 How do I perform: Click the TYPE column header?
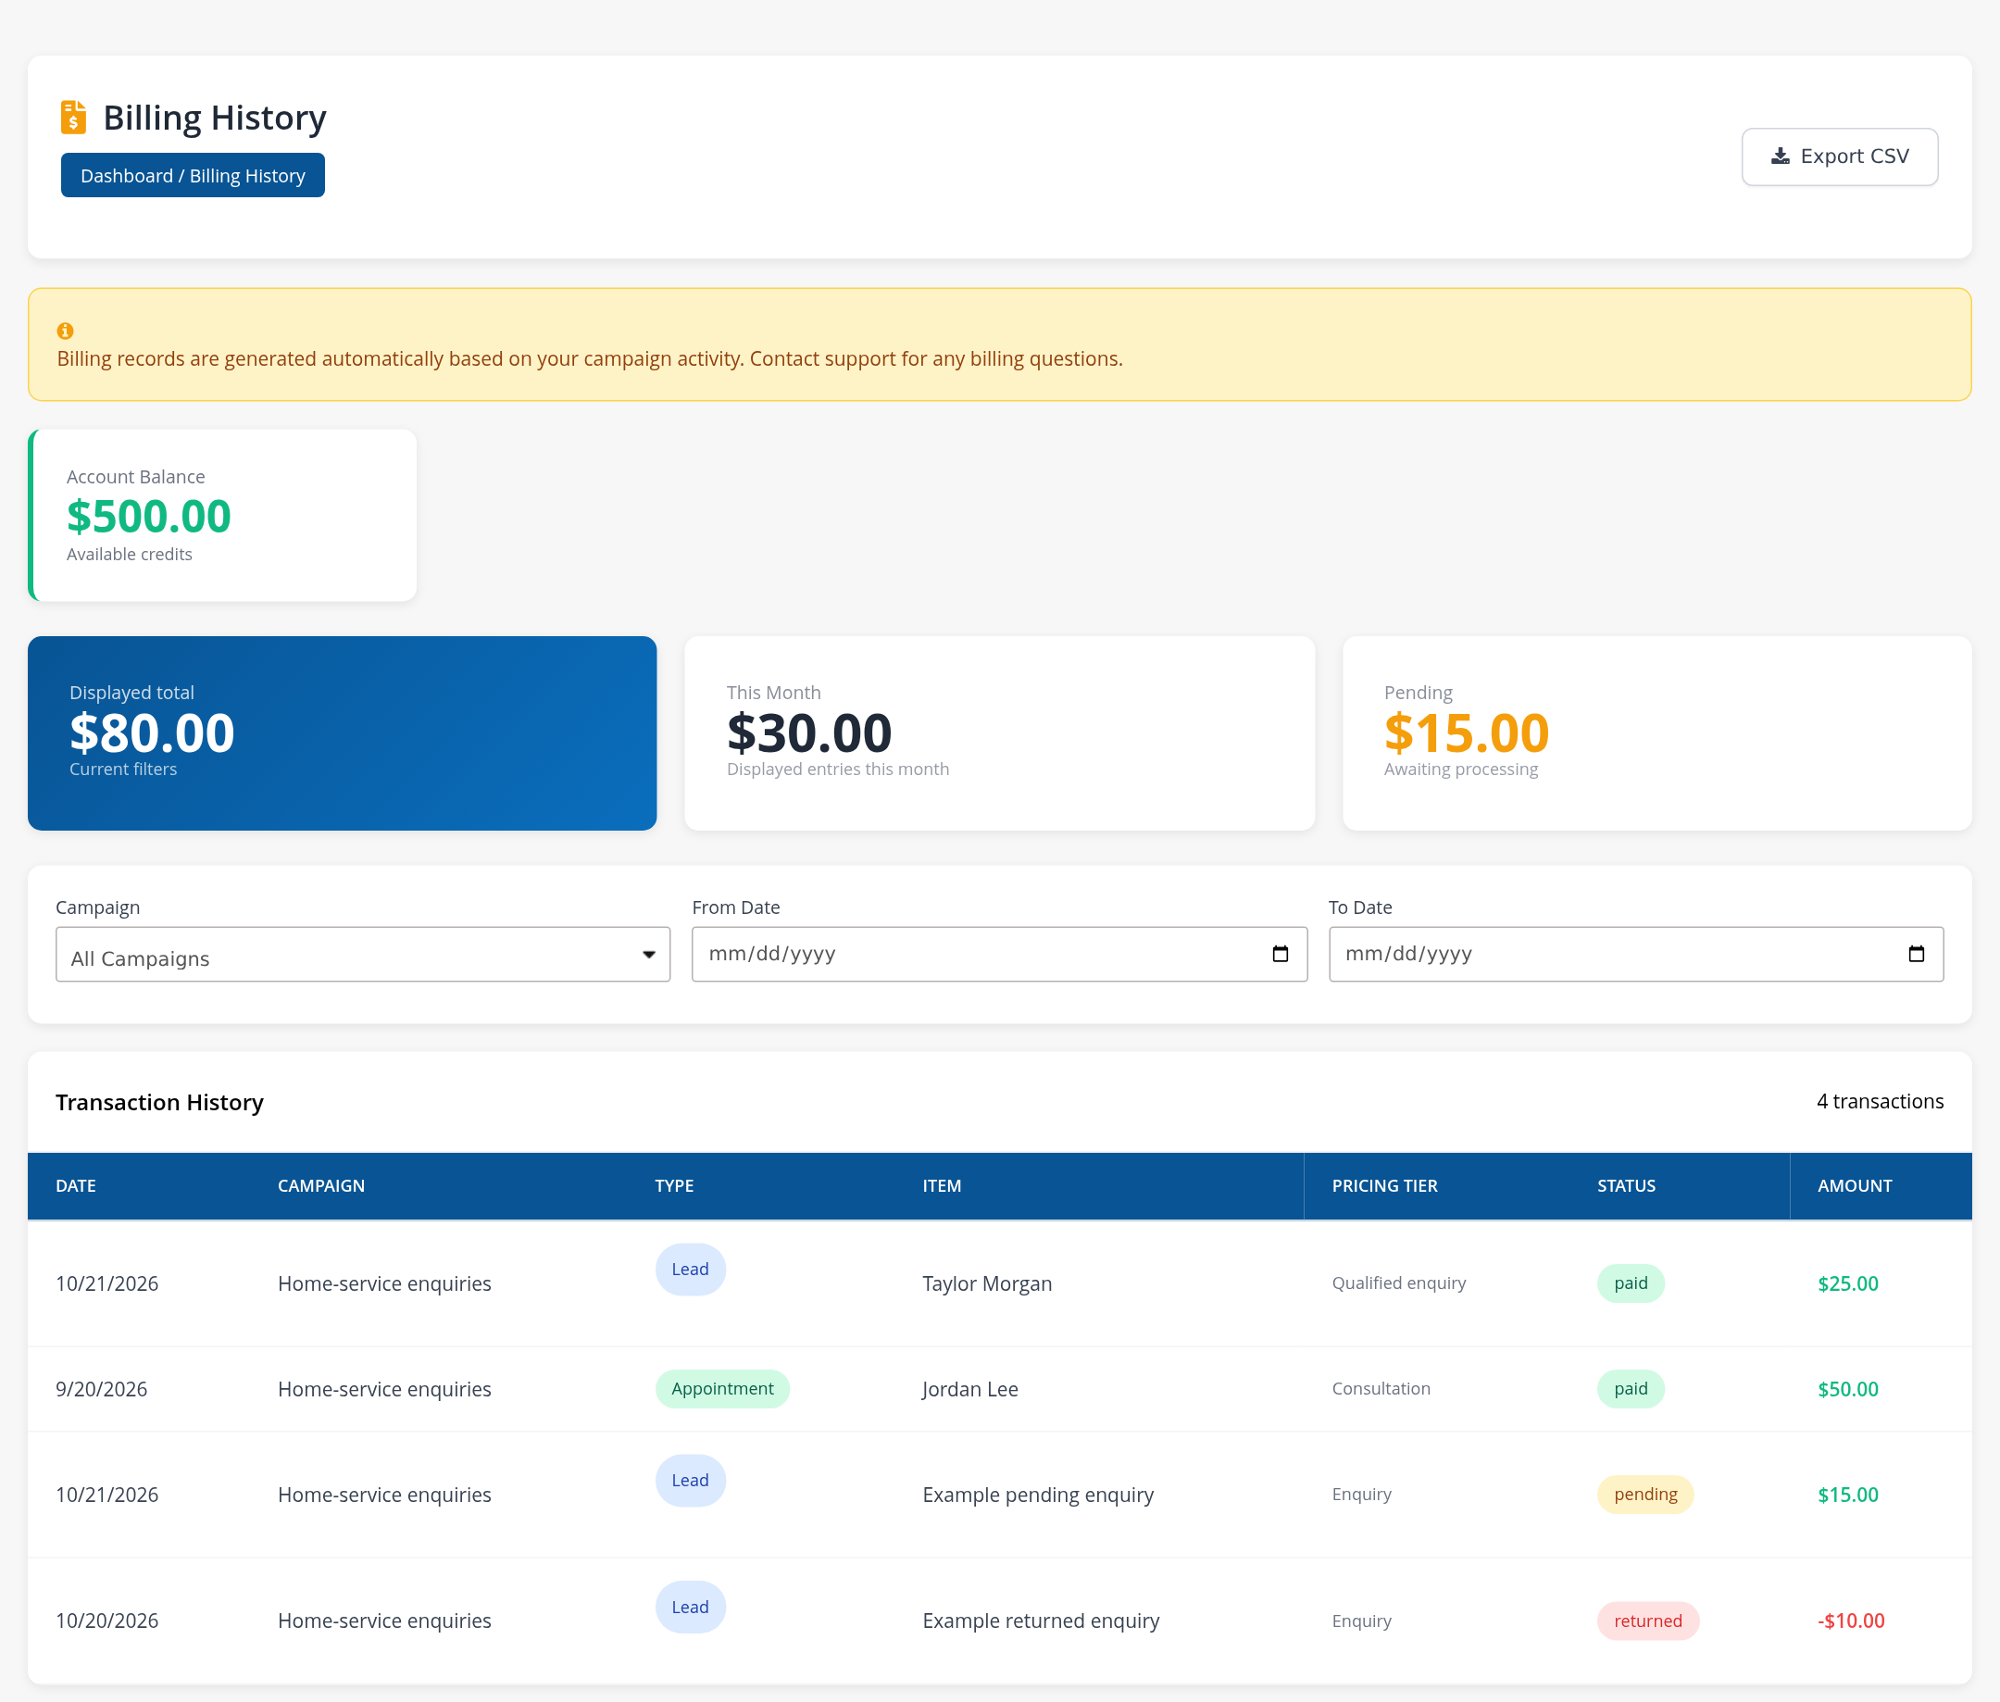(674, 1186)
